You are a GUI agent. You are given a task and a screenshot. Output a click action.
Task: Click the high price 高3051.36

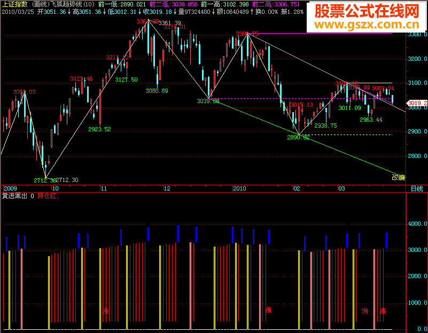click(x=87, y=12)
